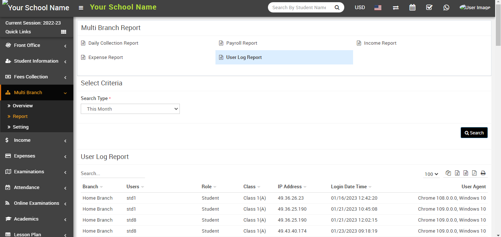This screenshot has width=501, height=237.
Task: Open the Daily Collection Report link
Action: [x=113, y=43]
